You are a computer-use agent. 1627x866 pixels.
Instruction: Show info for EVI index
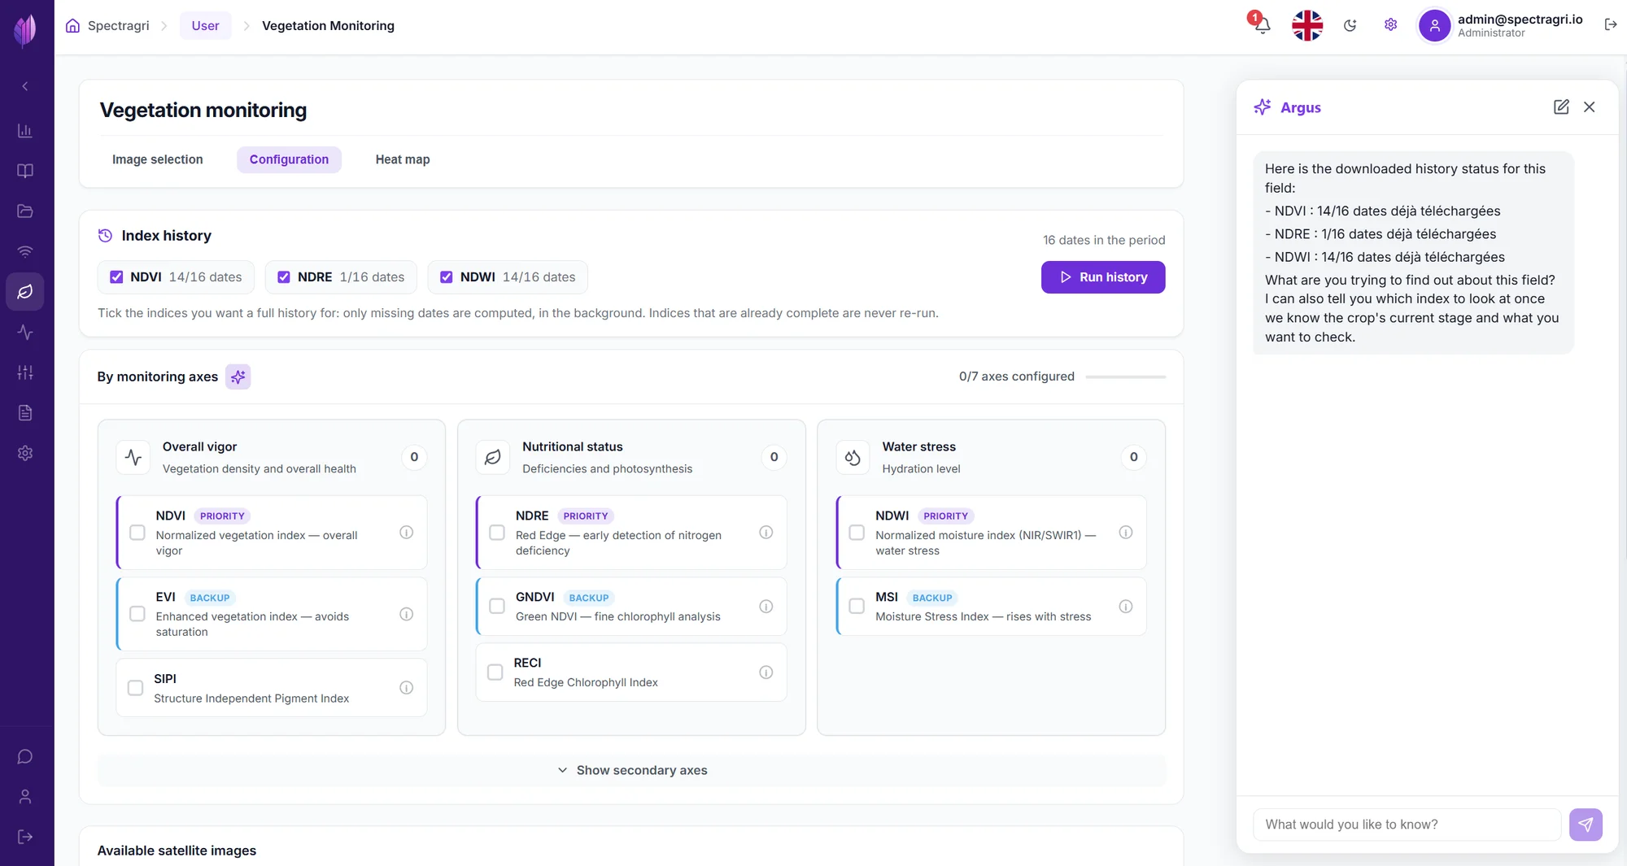click(407, 614)
